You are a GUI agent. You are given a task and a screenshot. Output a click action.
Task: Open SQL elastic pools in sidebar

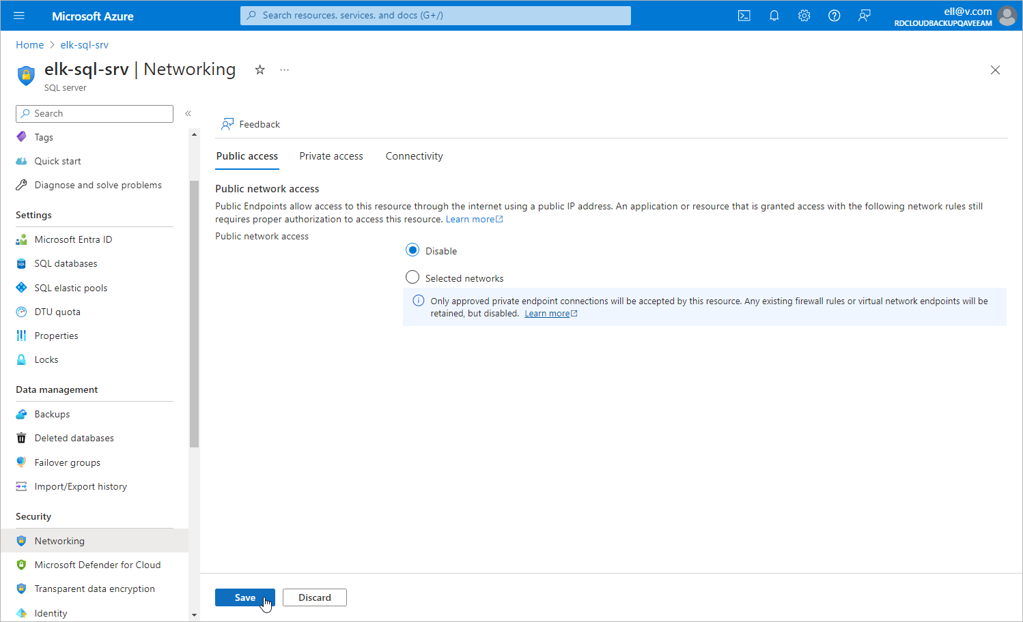[71, 288]
